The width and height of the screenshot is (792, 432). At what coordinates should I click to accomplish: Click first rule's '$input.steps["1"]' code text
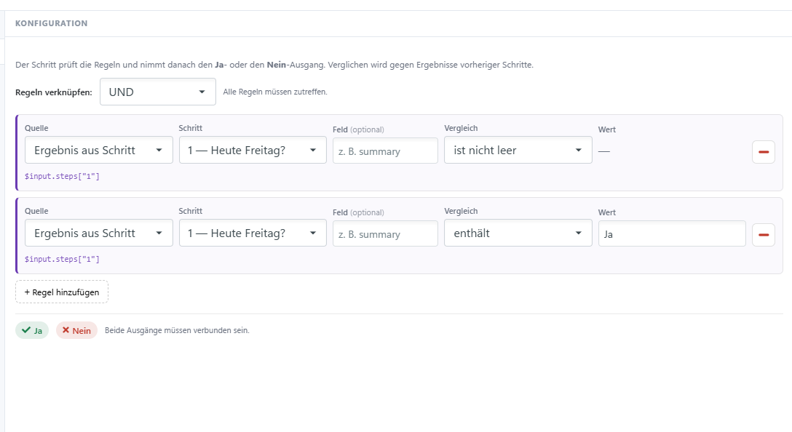pyautogui.click(x=62, y=176)
